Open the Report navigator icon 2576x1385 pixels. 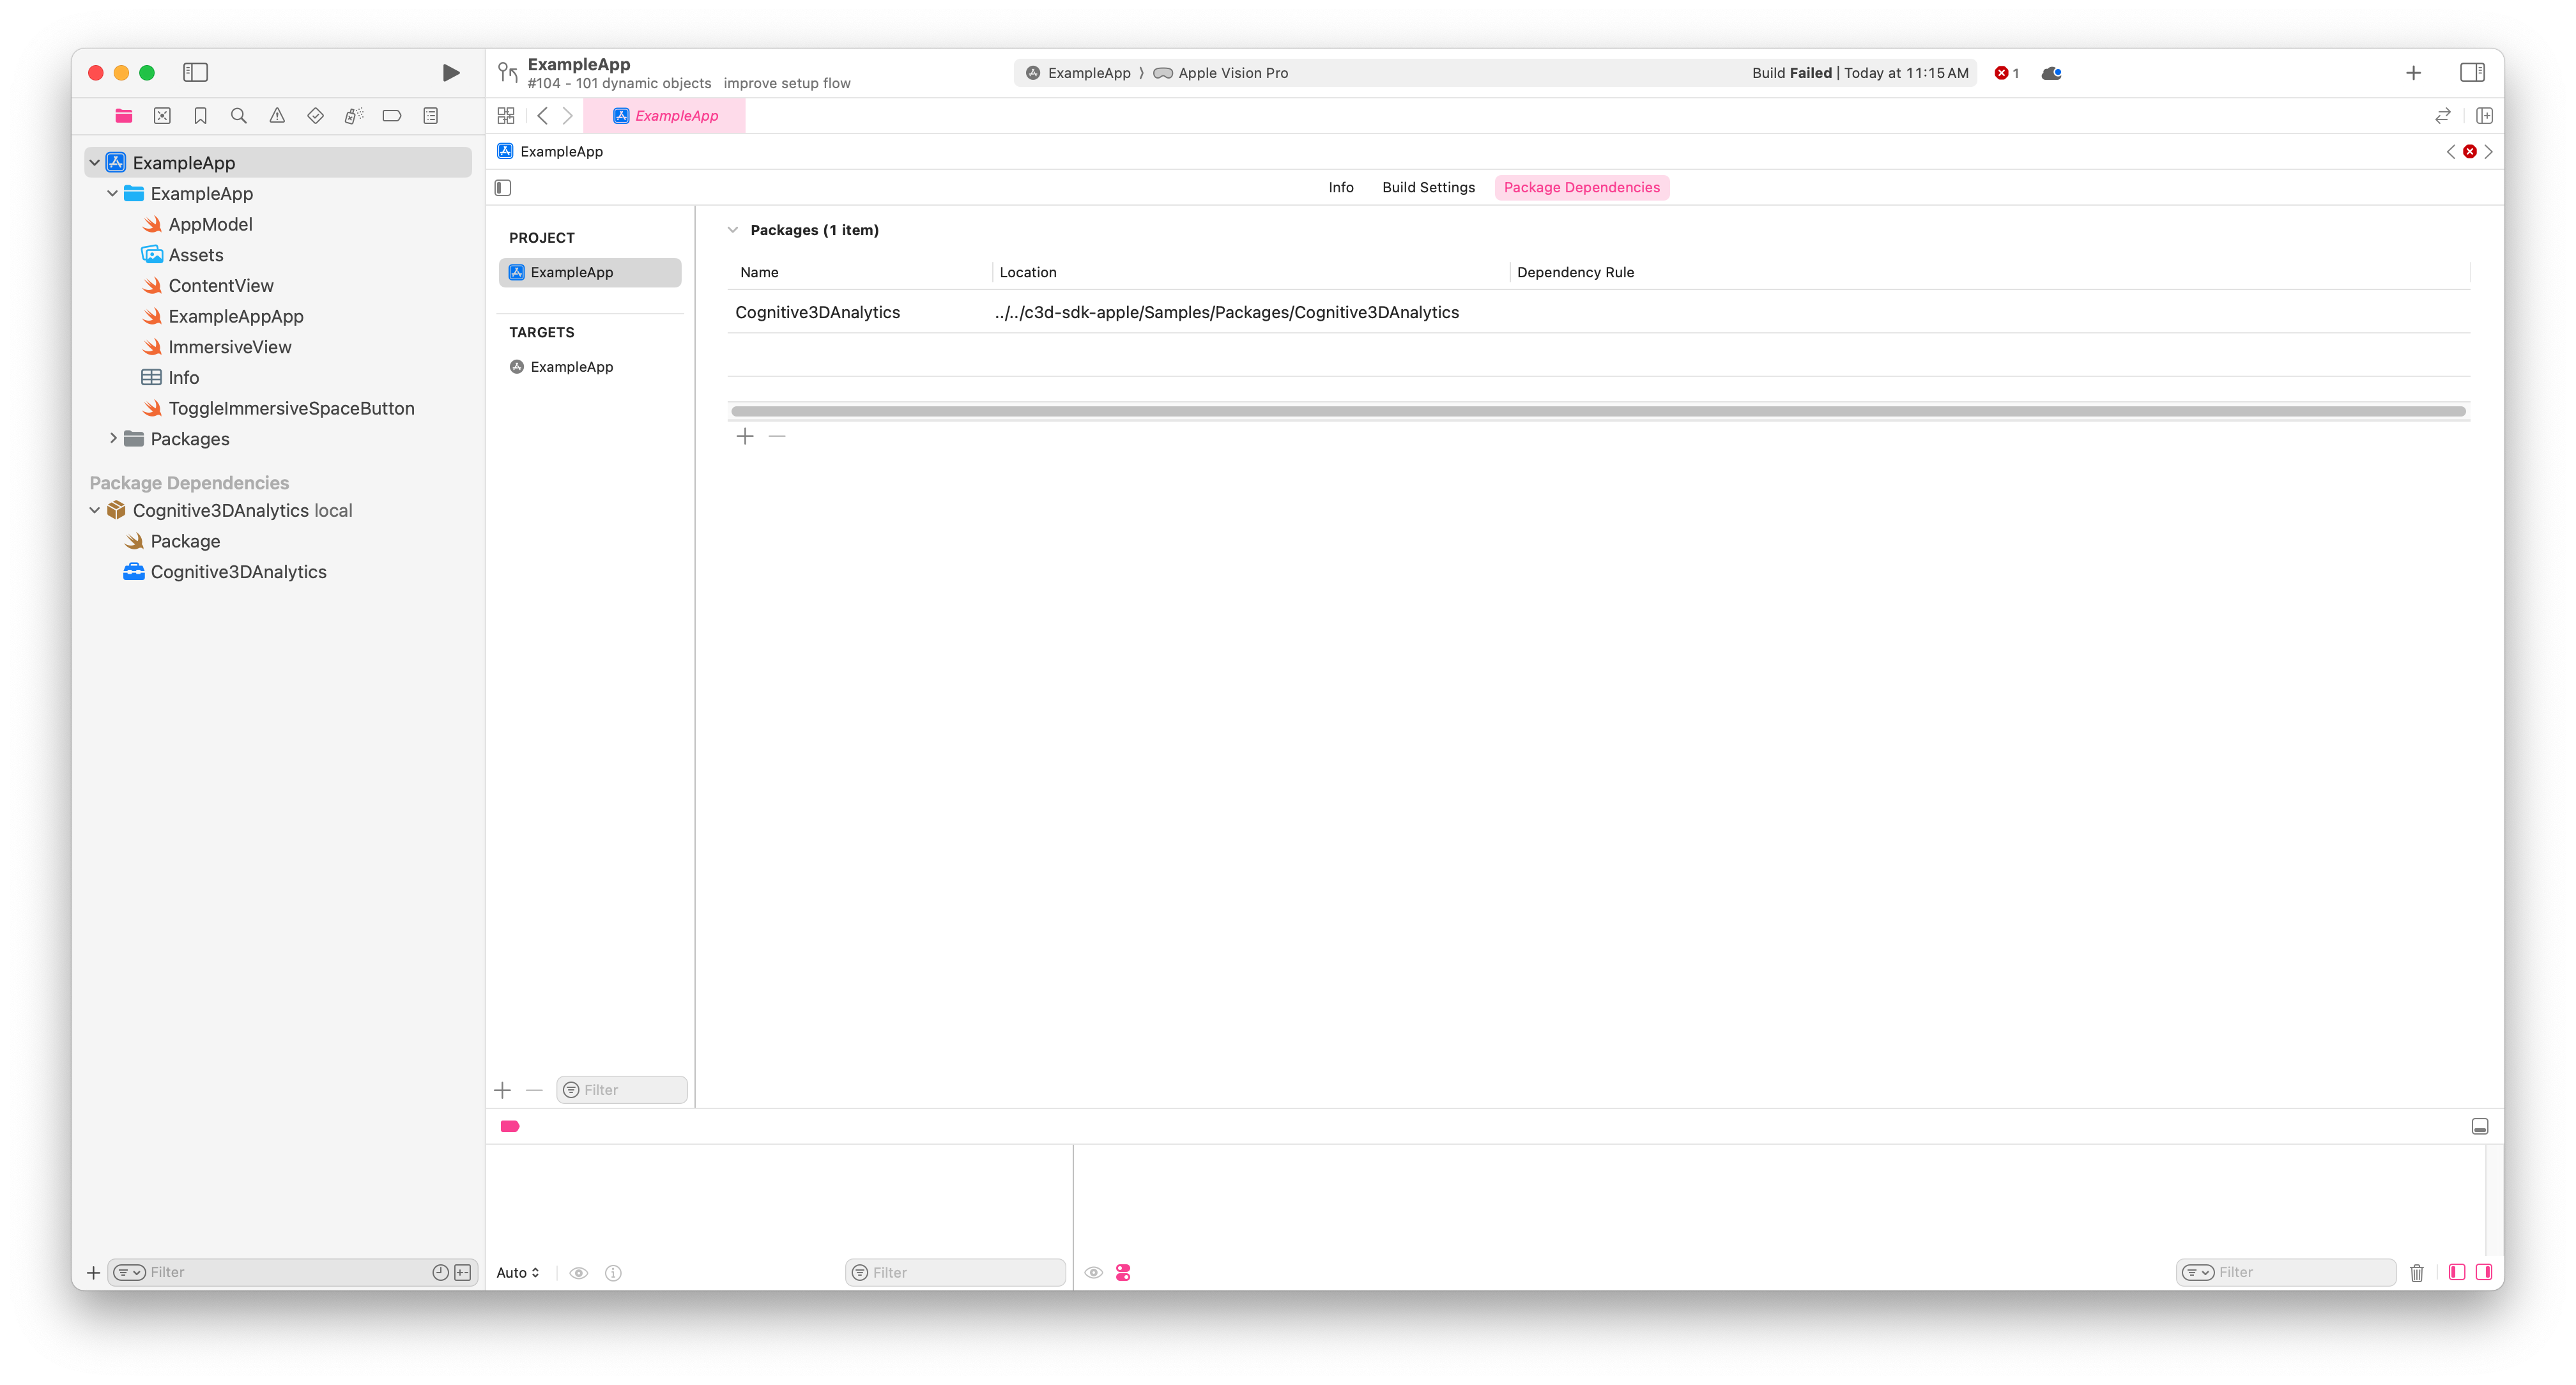click(431, 116)
